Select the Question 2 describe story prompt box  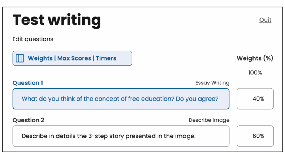tap(121, 136)
